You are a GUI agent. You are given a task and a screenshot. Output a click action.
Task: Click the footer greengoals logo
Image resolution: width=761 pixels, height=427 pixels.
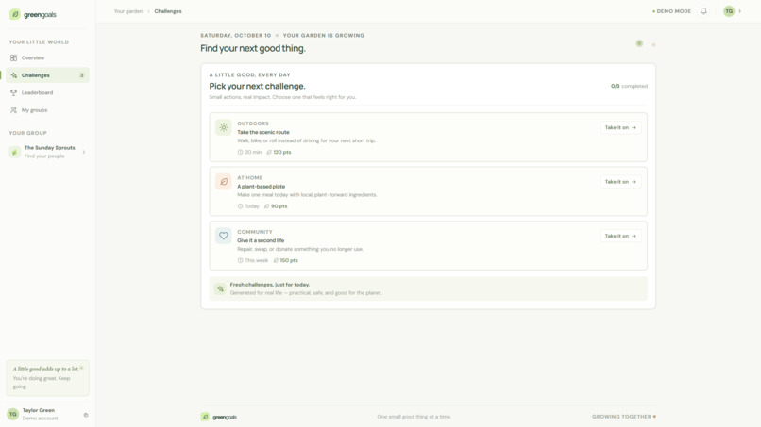[x=219, y=417]
